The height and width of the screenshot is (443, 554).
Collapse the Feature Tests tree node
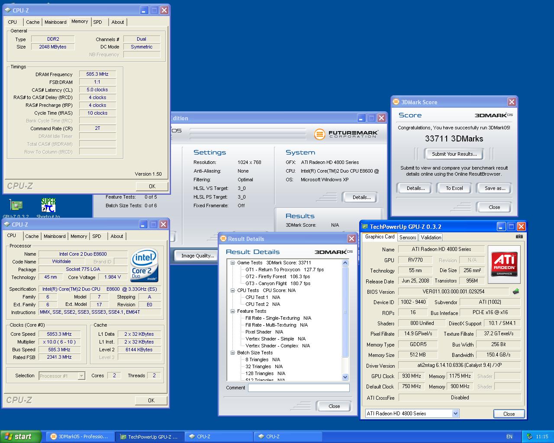(x=232, y=311)
